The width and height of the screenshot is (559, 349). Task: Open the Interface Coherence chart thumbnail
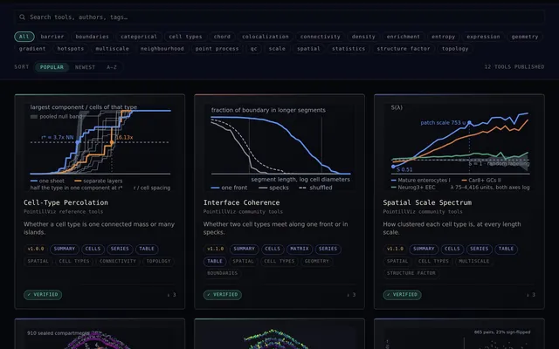click(279, 147)
